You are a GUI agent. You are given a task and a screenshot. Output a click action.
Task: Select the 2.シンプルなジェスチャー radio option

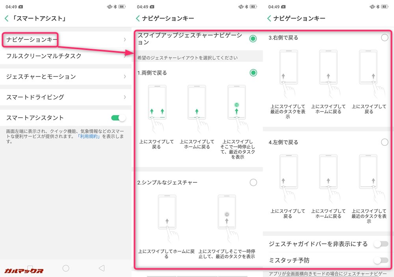(254, 182)
